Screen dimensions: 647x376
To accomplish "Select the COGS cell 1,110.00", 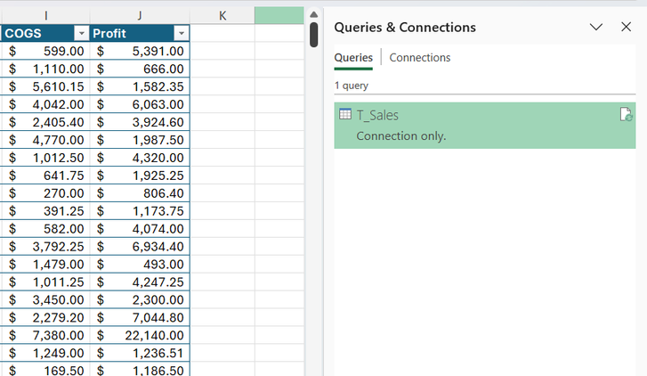I will pos(45,69).
